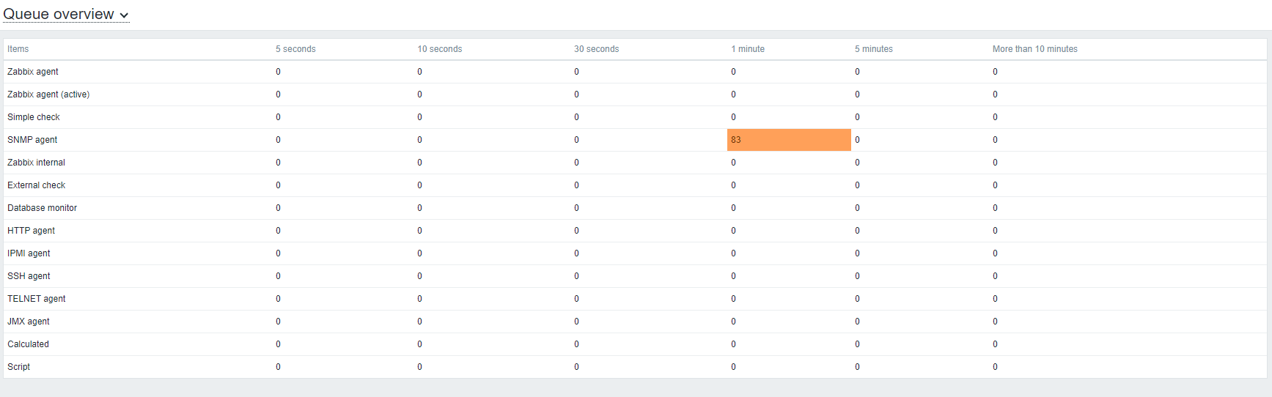Select the Zabbix agent row label
Image resolution: width=1272 pixels, height=397 pixels.
coord(33,72)
